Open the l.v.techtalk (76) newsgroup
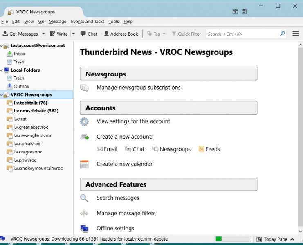The image size is (303, 245). [x=30, y=103]
